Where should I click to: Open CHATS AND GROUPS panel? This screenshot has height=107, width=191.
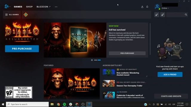pyautogui.click(x=171, y=96)
